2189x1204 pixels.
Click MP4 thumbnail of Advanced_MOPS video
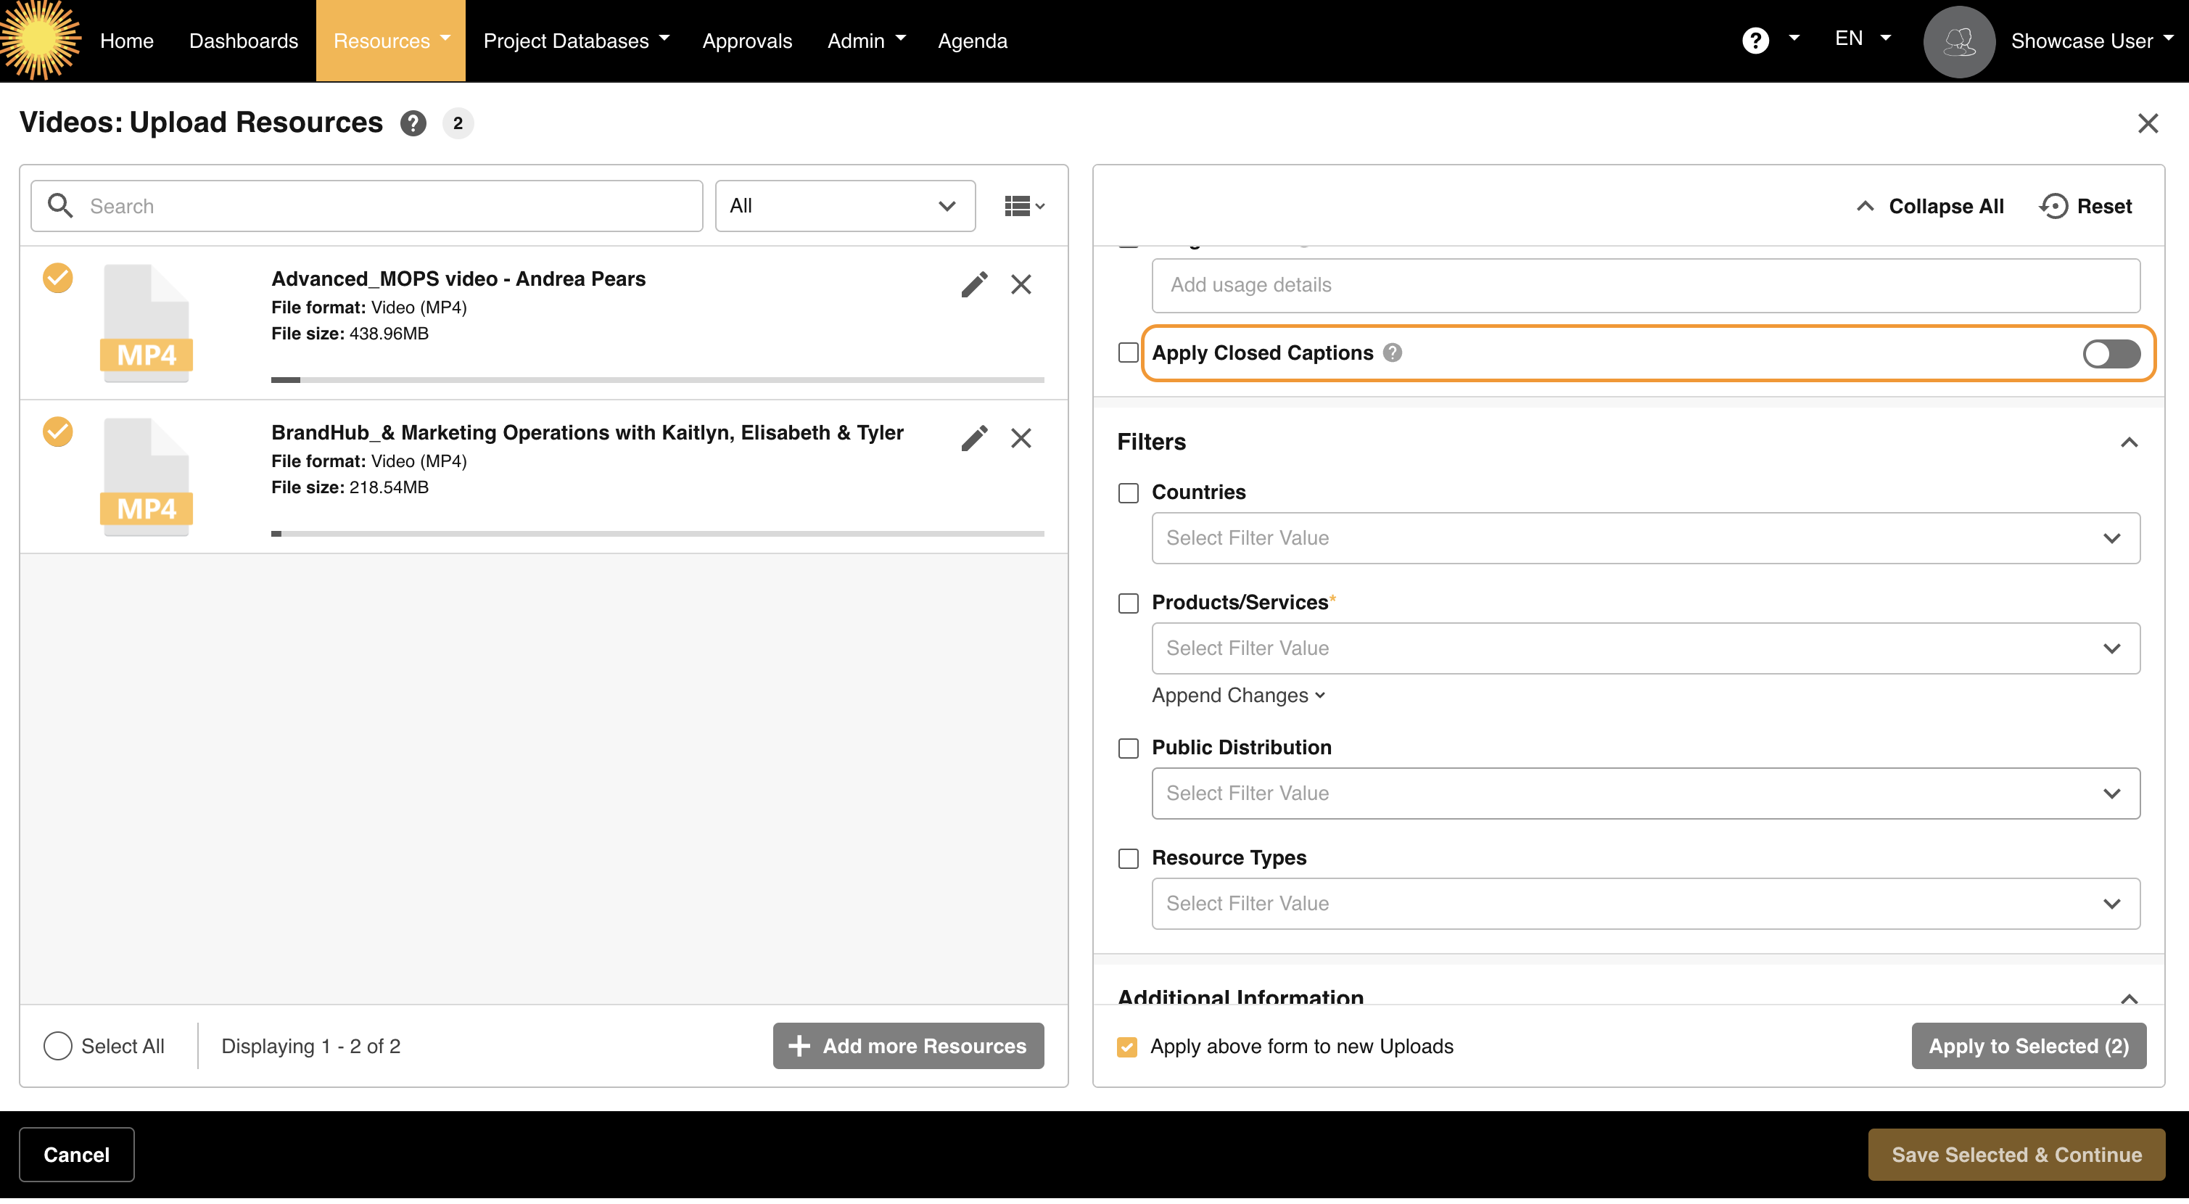click(147, 323)
